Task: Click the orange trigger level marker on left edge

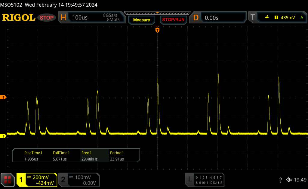Action: [3, 97]
